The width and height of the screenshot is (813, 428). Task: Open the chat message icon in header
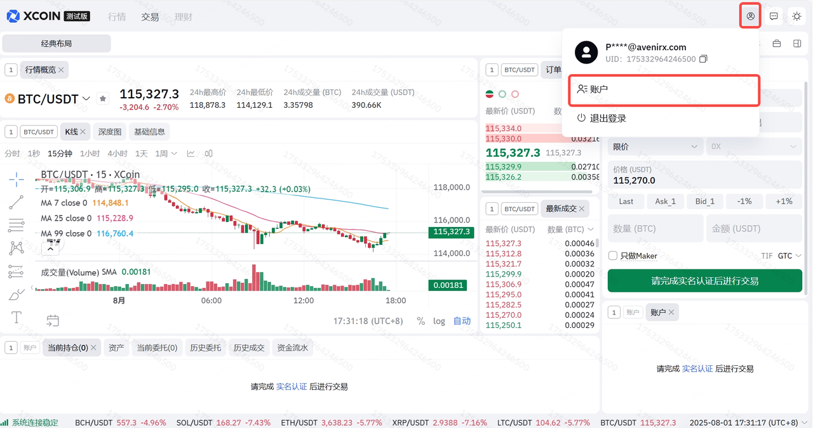(x=774, y=16)
